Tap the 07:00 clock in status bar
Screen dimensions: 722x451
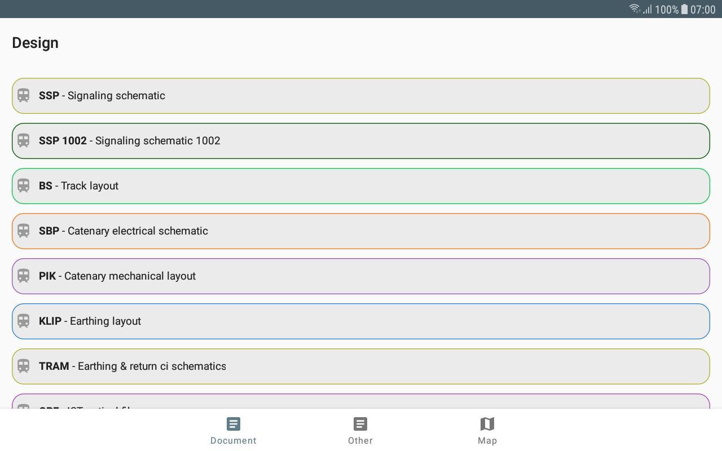pyautogui.click(x=703, y=10)
